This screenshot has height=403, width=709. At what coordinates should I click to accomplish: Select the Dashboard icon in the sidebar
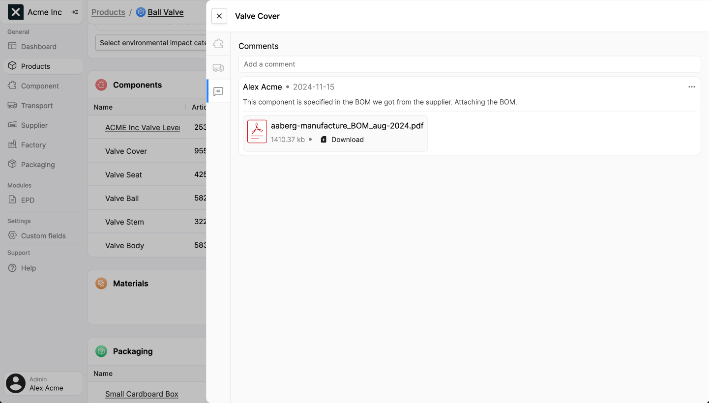coord(12,46)
